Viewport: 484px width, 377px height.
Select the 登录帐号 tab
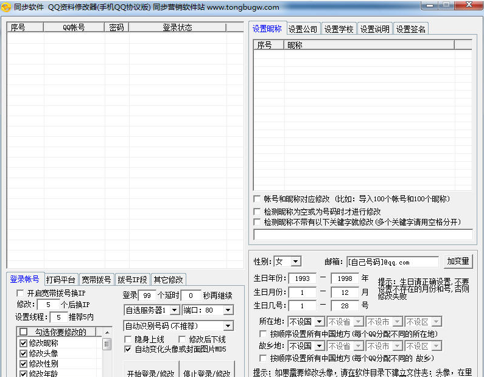25,279
